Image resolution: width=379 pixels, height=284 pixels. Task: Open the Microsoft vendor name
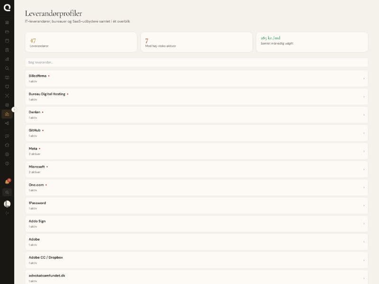(36, 167)
